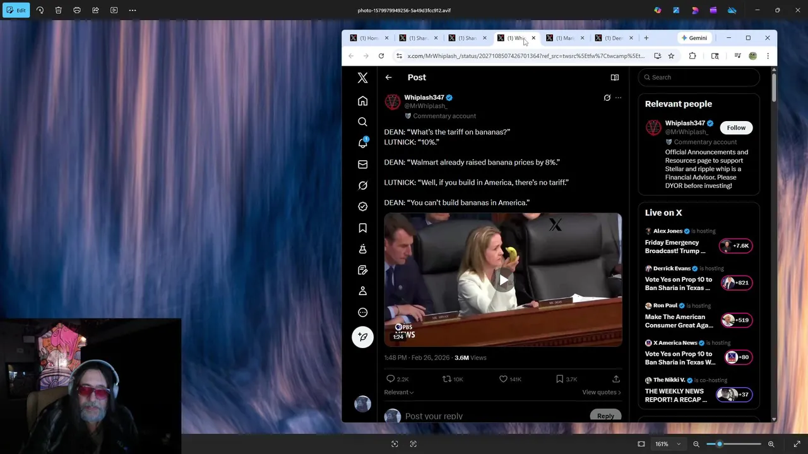Follow Whiplash347 in Relevant people
The image size is (808, 454).
click(x=736, y=128)
